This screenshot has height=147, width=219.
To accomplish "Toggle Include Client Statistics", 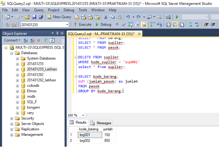I will pyautogui.click(x=159, y=25).
